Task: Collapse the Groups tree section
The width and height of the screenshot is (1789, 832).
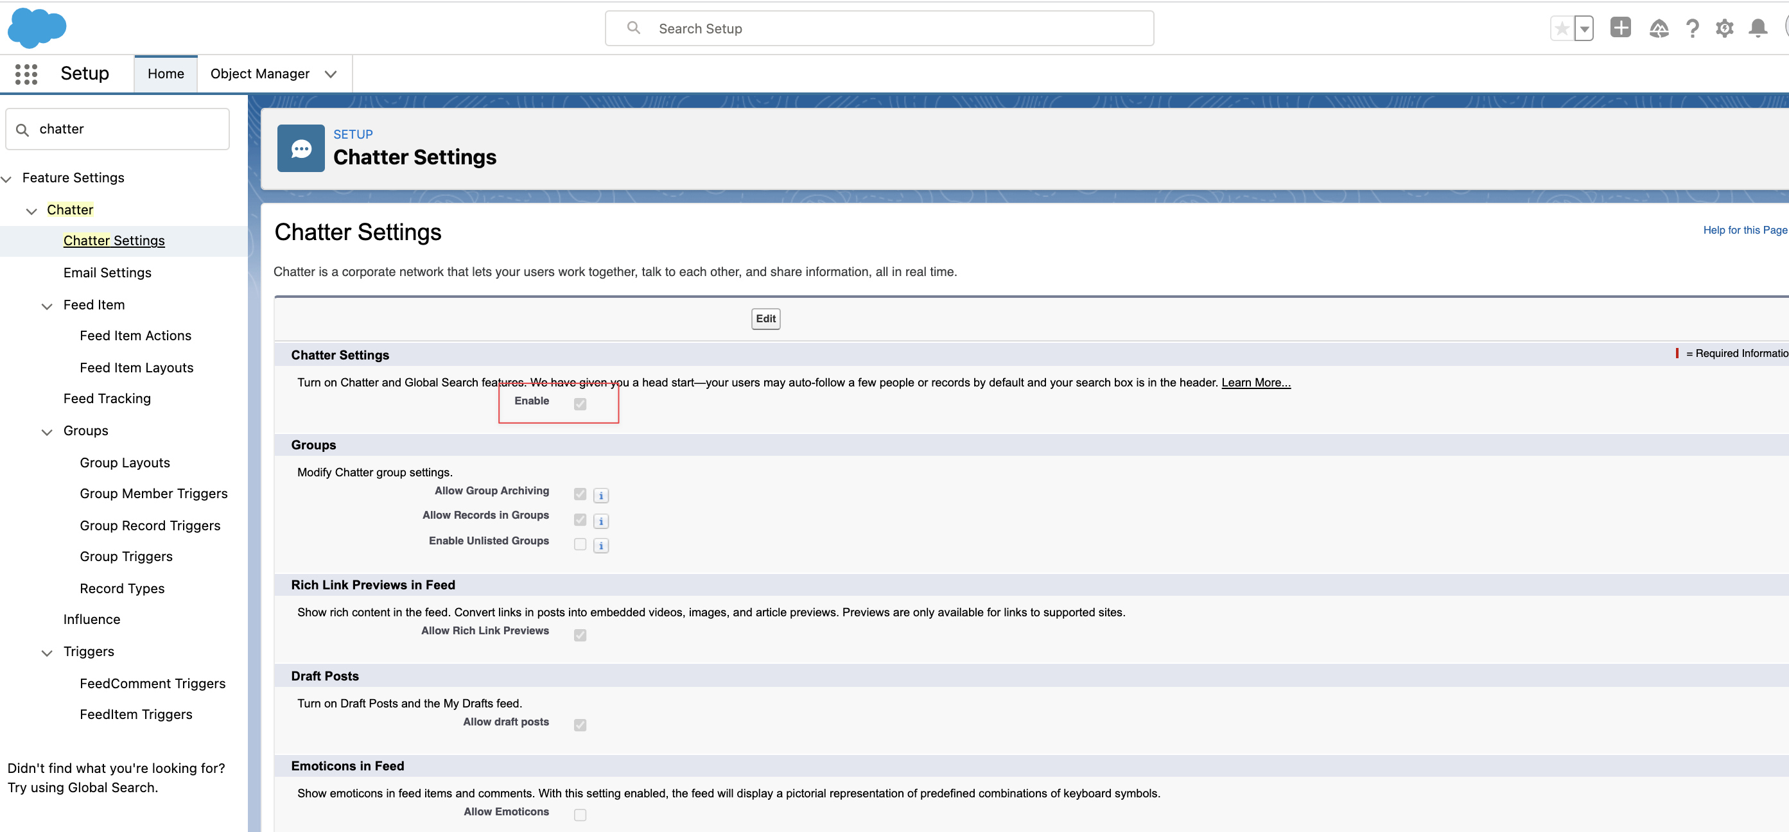Action: click(x=48, y=431)
